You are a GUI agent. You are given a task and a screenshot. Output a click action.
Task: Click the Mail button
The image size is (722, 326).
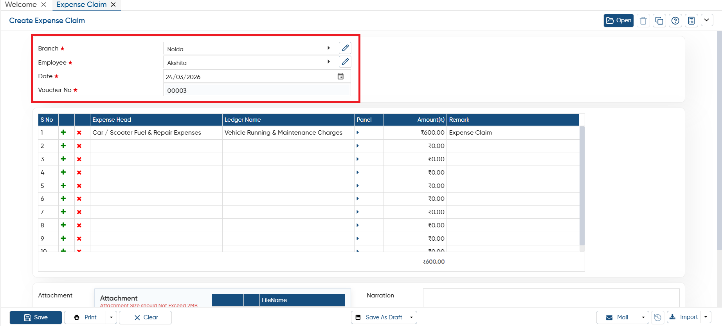[617, 317]
